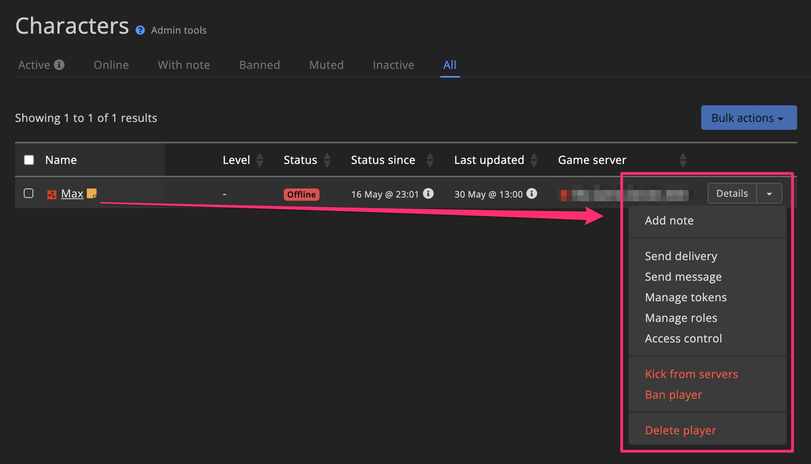Click the info icon next to Active tab
Viewport: 811px width, 464px height.
pyautogui.click(x=59, y=65)
